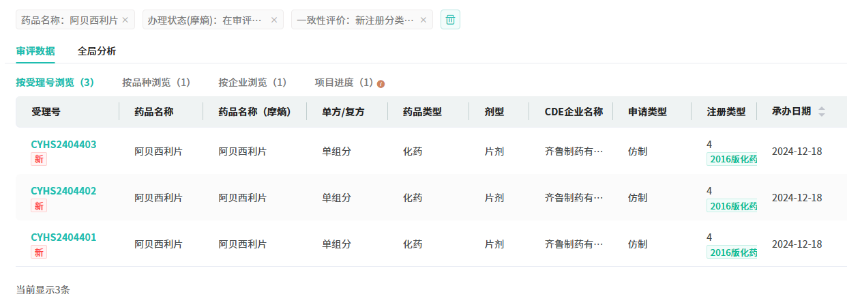Select 按受理号浏览 view
This screenshot has width=847, height=303.
pyautogui.click(x=55, y=83)
